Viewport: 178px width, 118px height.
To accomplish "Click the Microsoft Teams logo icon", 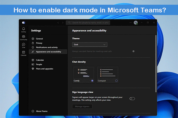I will pyautogui.click(x=23, y=23).
